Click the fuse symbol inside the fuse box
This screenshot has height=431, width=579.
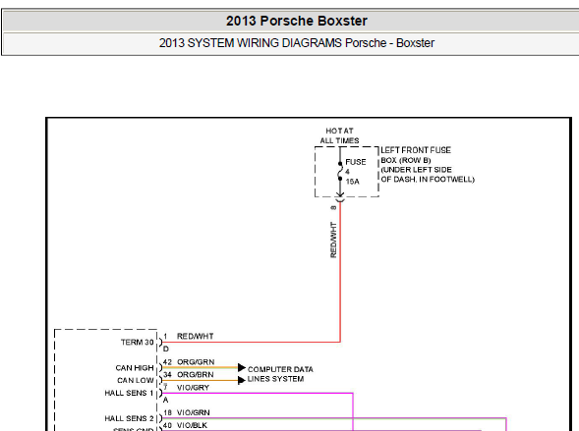pyautogui.click(x=340, y=172)
